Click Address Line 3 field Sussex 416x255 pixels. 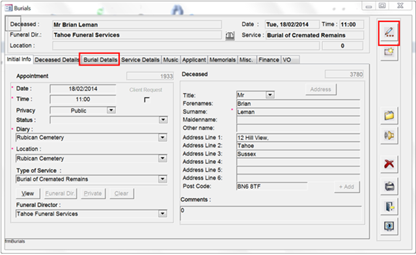point(298,154)
